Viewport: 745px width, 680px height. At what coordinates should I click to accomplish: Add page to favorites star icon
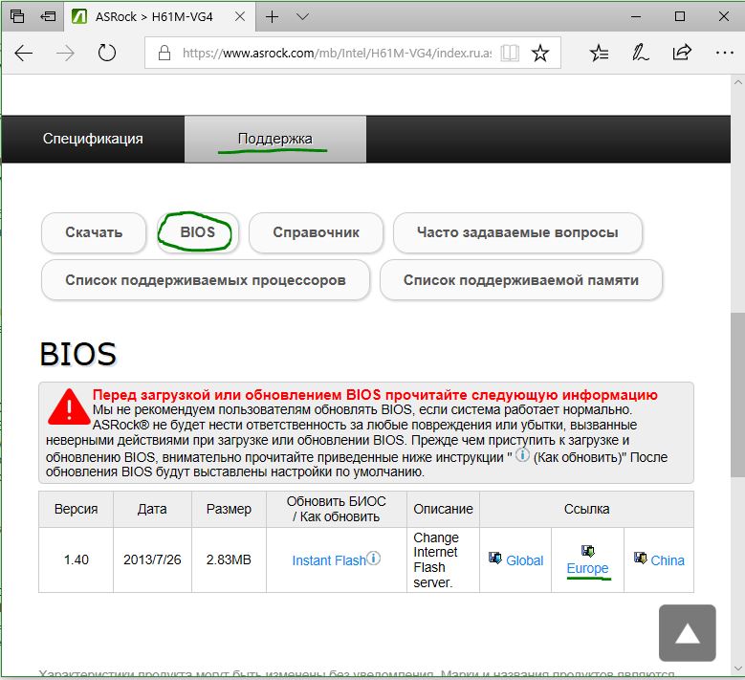click(539, 53)
